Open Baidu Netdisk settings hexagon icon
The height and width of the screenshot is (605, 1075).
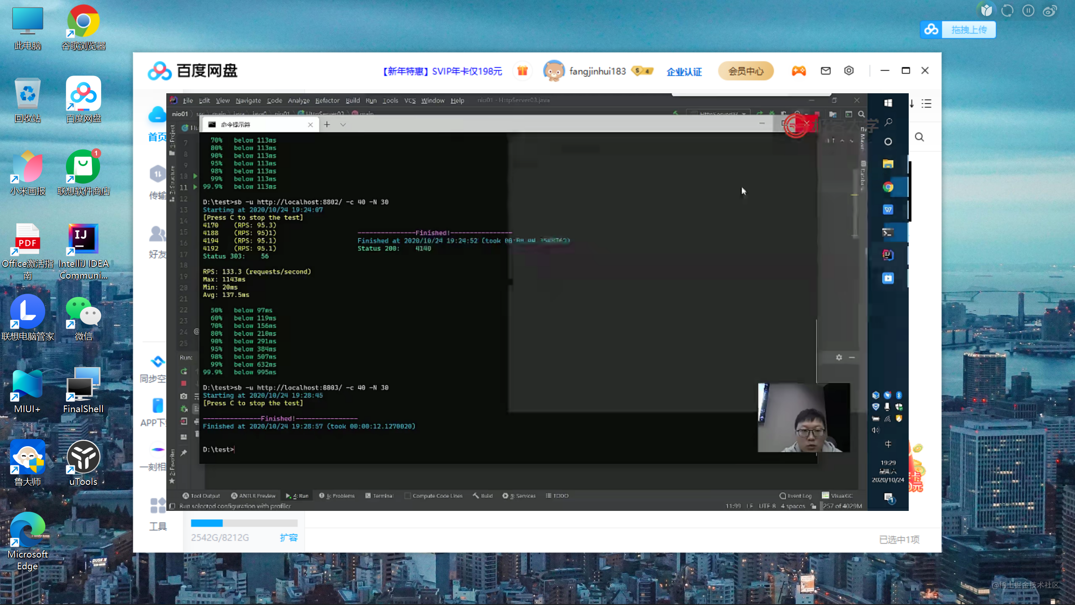[849, 71]
